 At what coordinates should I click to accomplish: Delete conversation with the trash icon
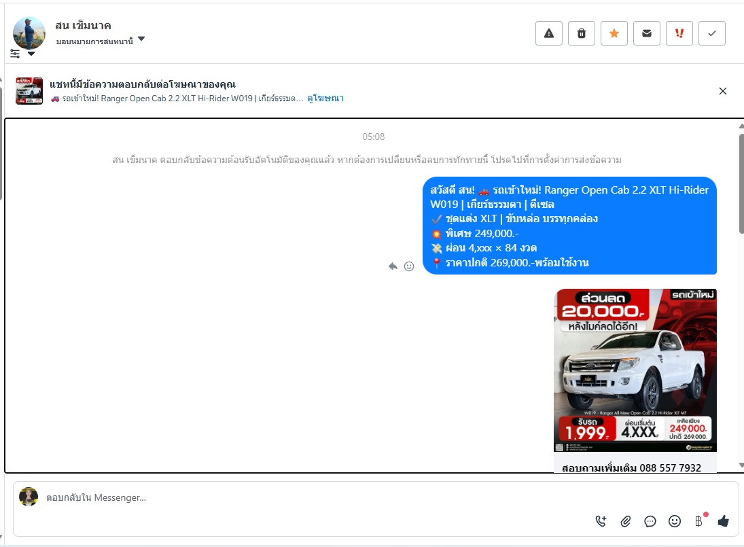pos(581,33)
